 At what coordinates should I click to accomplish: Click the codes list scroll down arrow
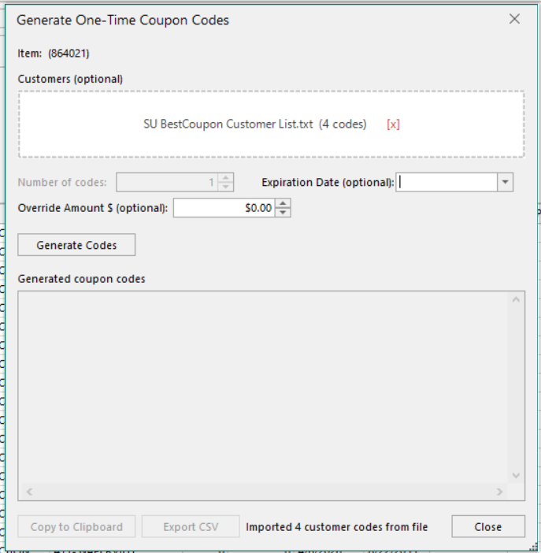[x=516, y=476]
